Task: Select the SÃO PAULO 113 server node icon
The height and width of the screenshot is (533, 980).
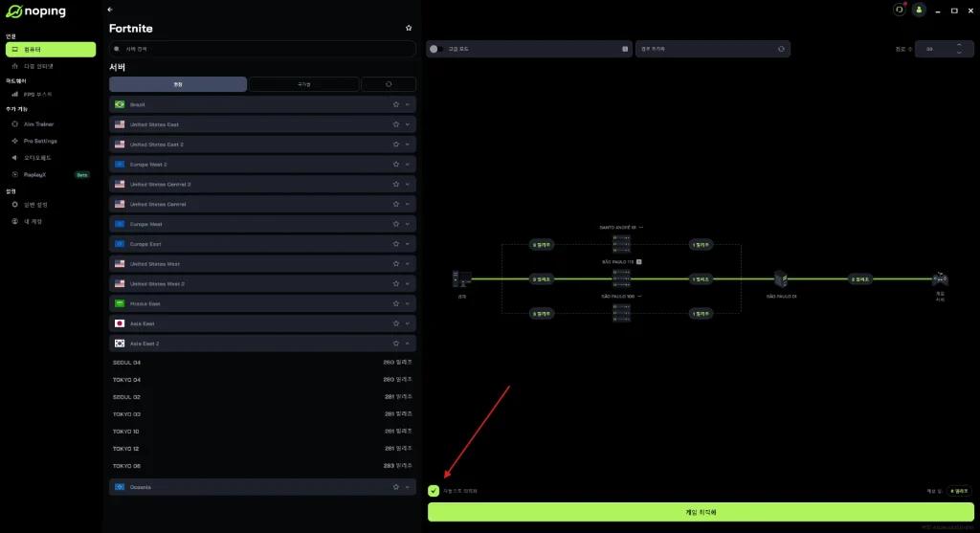Action: pos(621,278)
